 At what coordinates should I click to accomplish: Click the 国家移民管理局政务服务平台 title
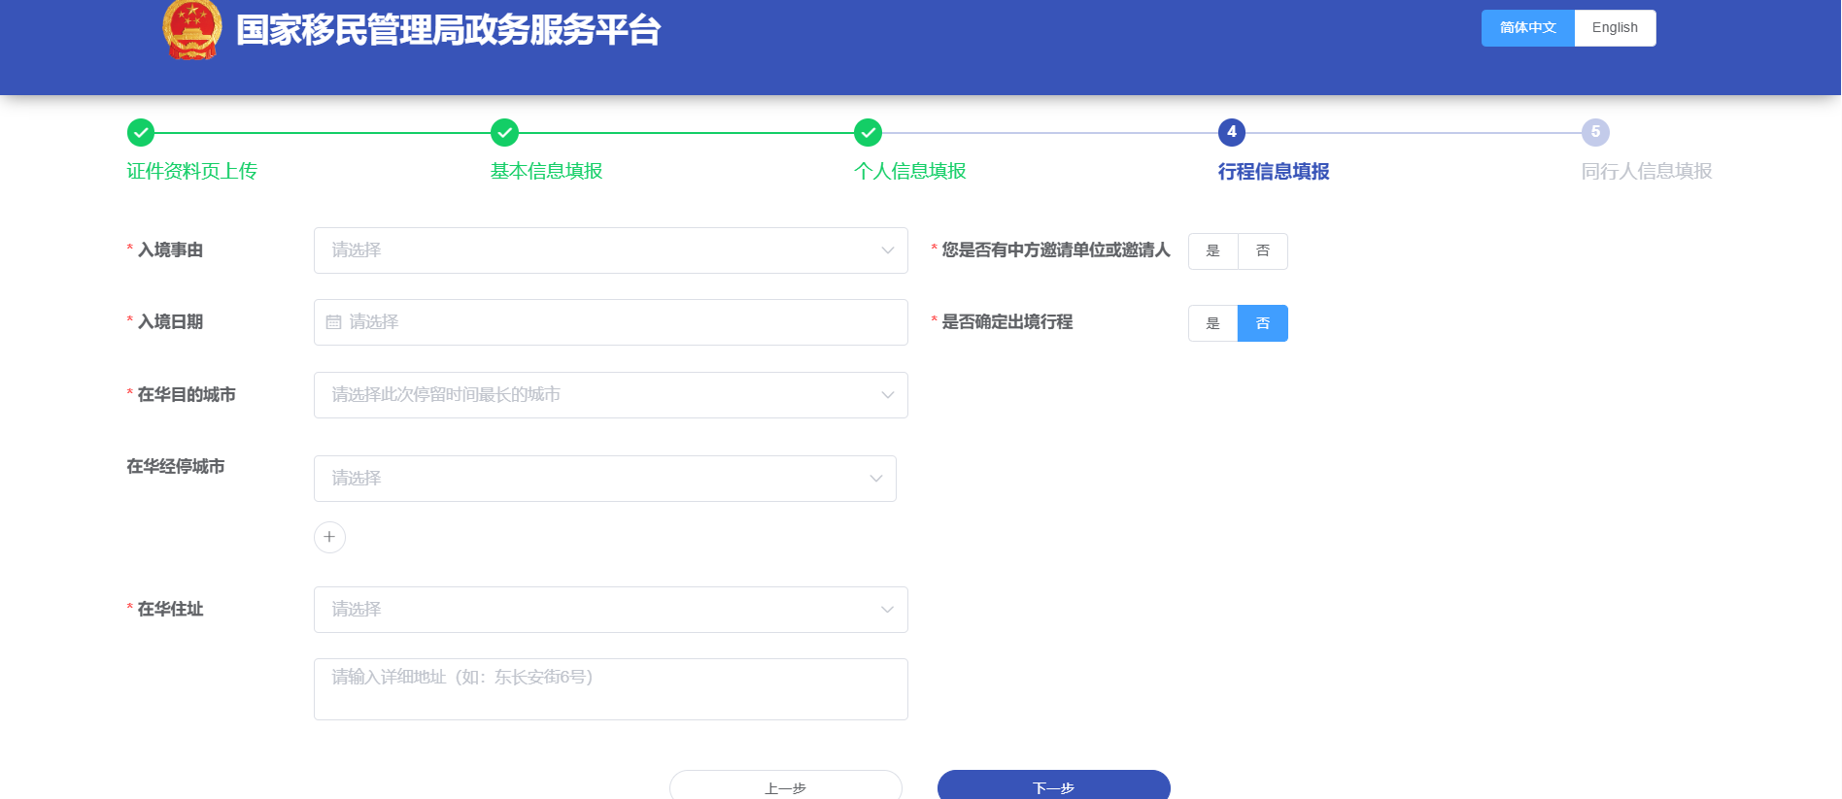pyautogui.click(x=449, y=30)
